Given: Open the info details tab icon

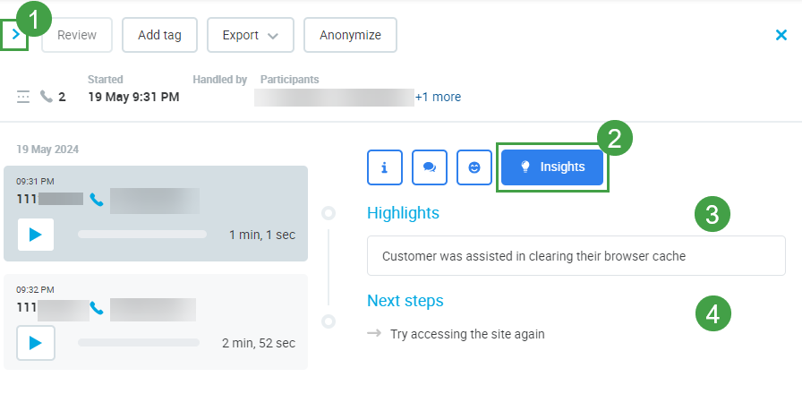Looking at the screenshot, I should pos(385,167).
